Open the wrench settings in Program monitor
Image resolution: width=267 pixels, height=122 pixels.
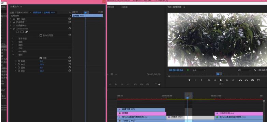pos(255,70)
